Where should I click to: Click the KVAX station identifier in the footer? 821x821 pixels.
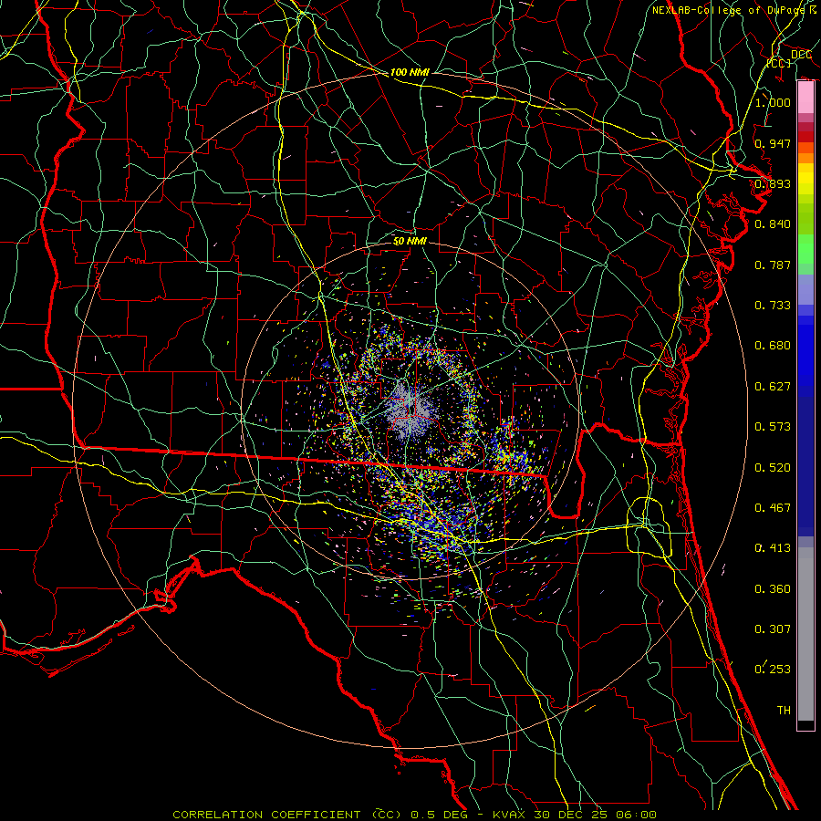click(511, 815)
